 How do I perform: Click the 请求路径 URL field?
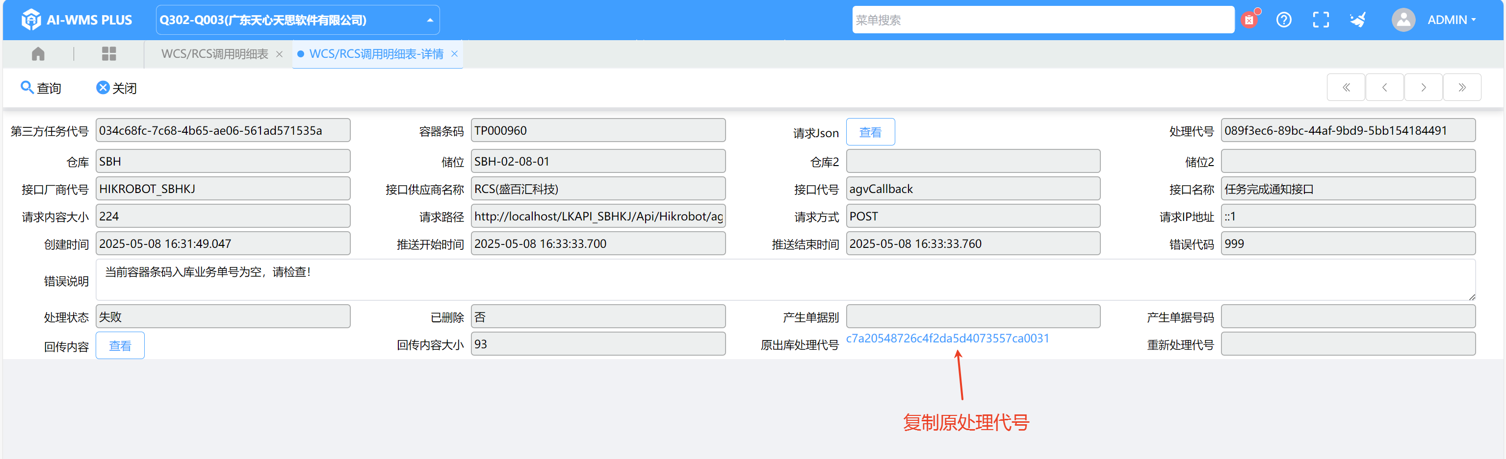pyautogui.click(x=598, y=216)
